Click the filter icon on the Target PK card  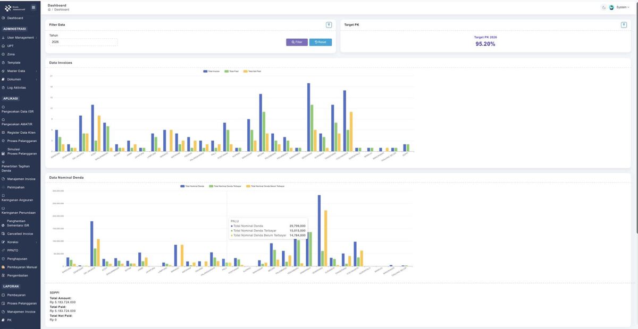624,25
